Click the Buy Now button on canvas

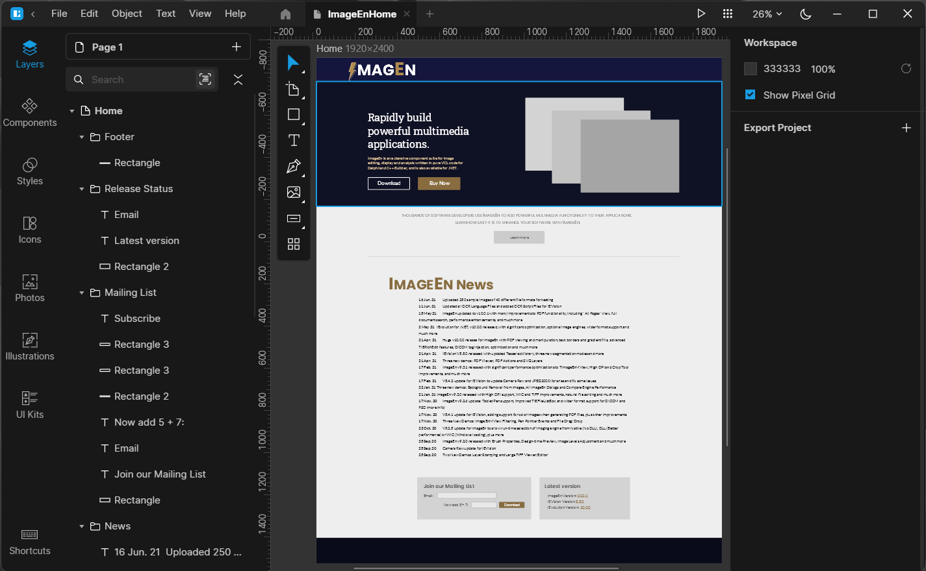[439, 184]
